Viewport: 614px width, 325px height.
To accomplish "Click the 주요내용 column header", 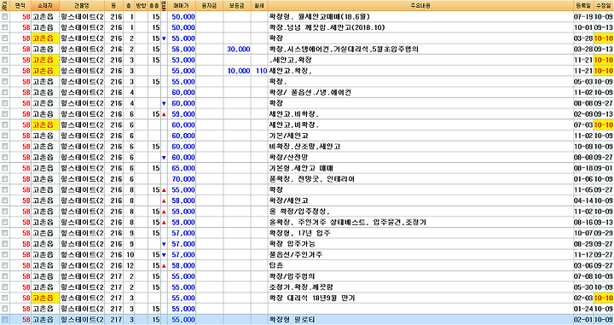I will (420, 5).
